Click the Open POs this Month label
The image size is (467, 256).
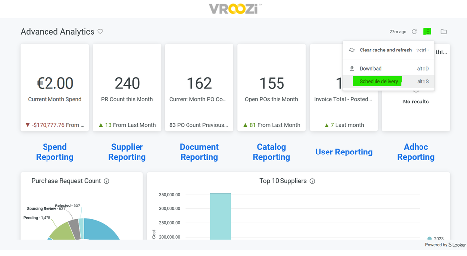coord(271,99)
